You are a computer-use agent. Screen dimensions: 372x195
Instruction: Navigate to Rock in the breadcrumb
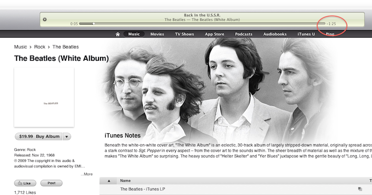click(40, 47)
